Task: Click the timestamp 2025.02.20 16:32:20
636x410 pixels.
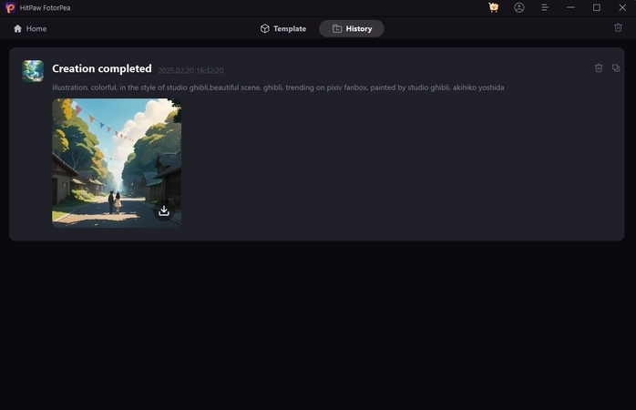Action: [190, 70]
